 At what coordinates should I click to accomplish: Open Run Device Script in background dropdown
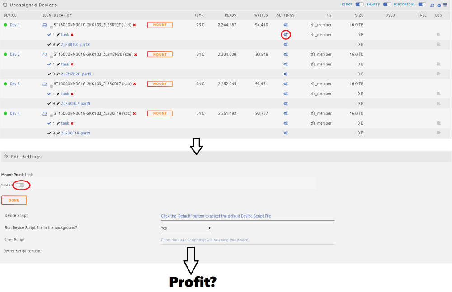pos(186,228)
